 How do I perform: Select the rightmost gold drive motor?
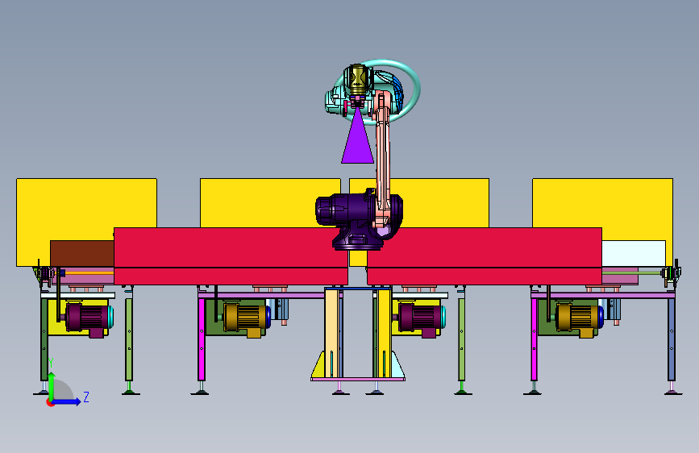[578, 318]
